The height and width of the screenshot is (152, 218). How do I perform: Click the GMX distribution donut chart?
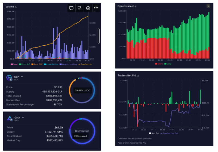click(82, 131)
